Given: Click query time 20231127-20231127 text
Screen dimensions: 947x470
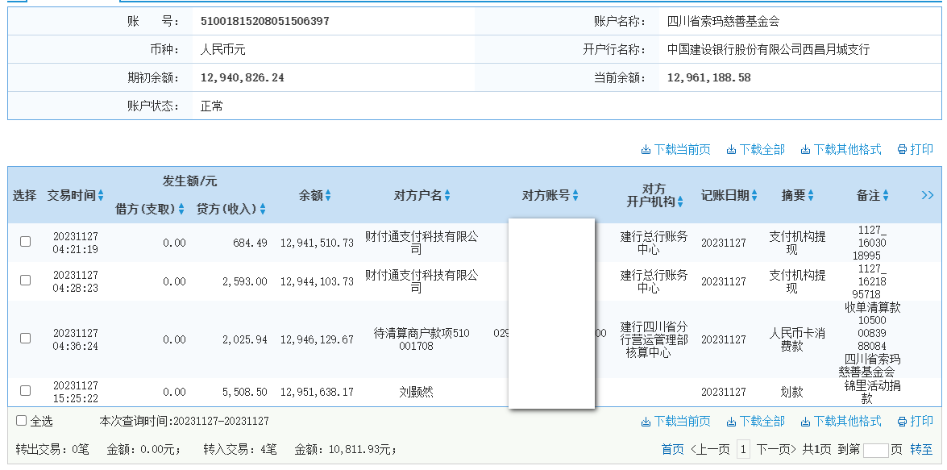Looking at the screenshot, I should pos(221,421).
